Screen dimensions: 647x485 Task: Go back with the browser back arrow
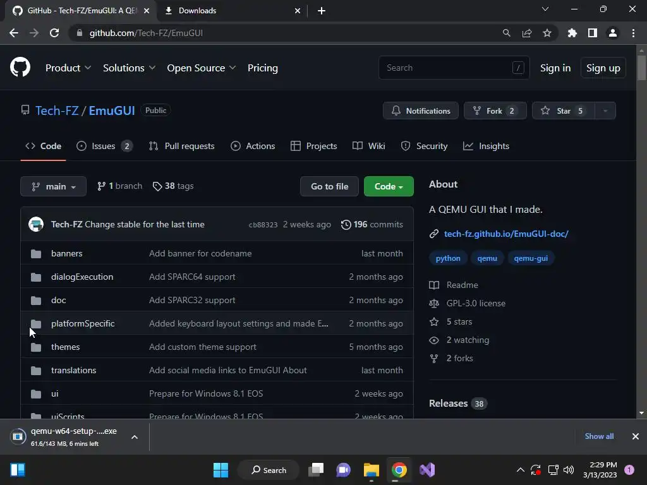14,33
